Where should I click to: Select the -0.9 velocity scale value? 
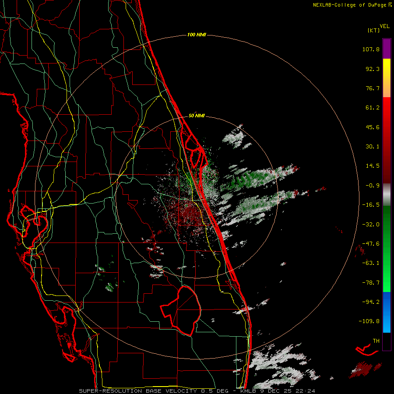coord(373,186)
